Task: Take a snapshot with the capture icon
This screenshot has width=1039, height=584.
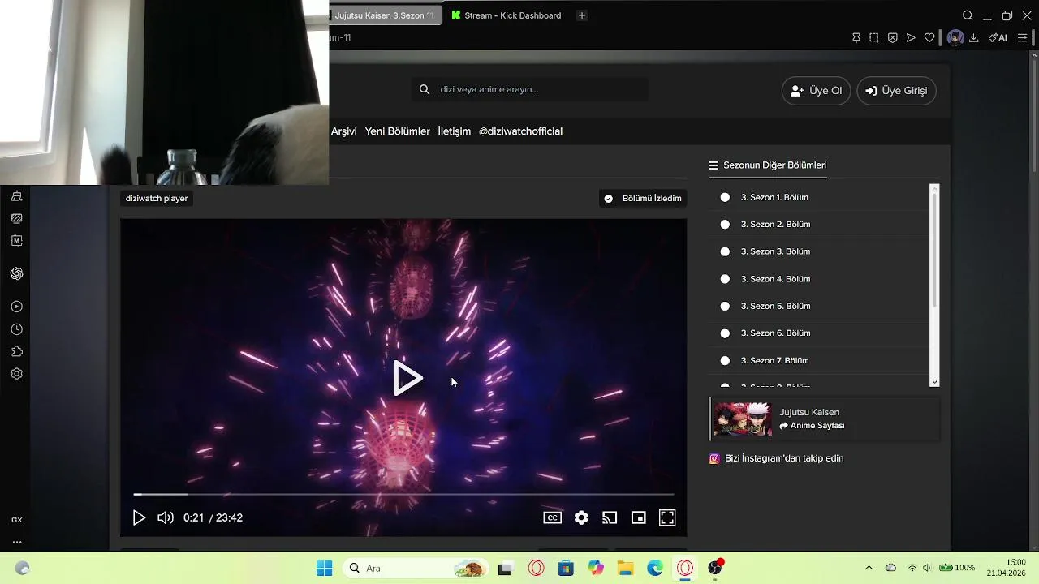Action: tap(874, 37)
